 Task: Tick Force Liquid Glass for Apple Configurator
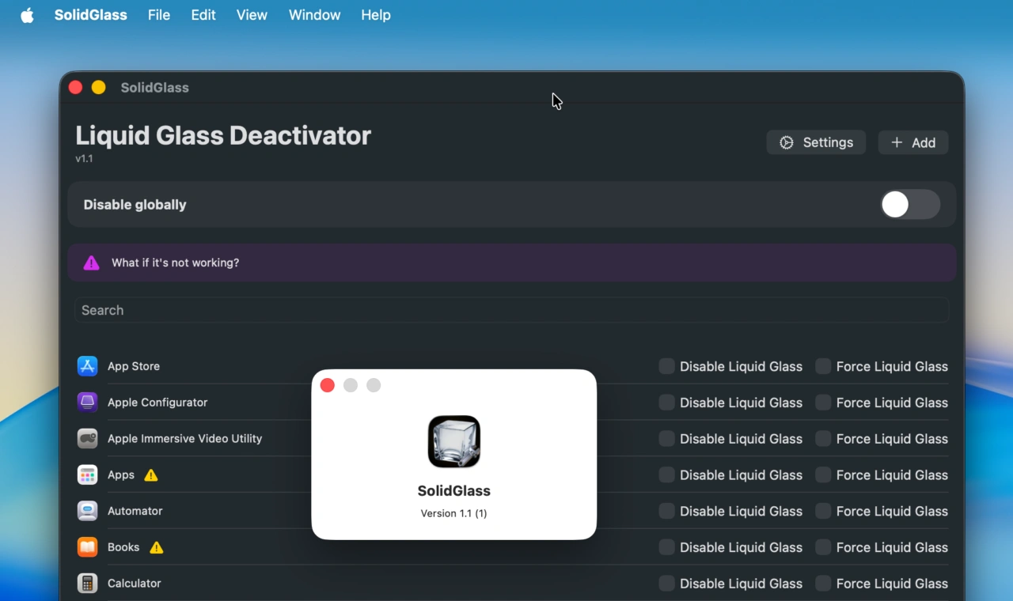point(823,403)
